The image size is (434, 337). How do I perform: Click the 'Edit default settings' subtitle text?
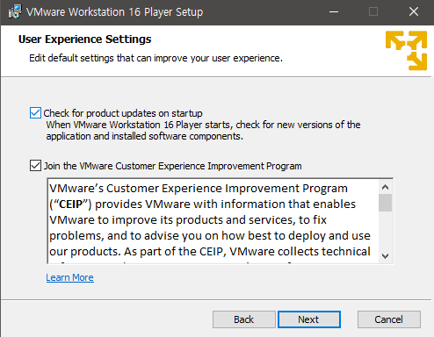[156, 58]
